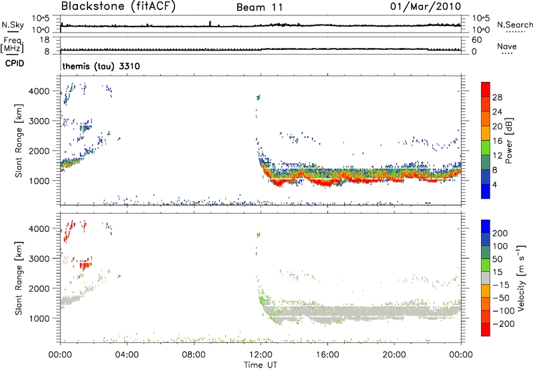Click the '08:00' time axis label
533x369 pixels.
tap(194, 355)
